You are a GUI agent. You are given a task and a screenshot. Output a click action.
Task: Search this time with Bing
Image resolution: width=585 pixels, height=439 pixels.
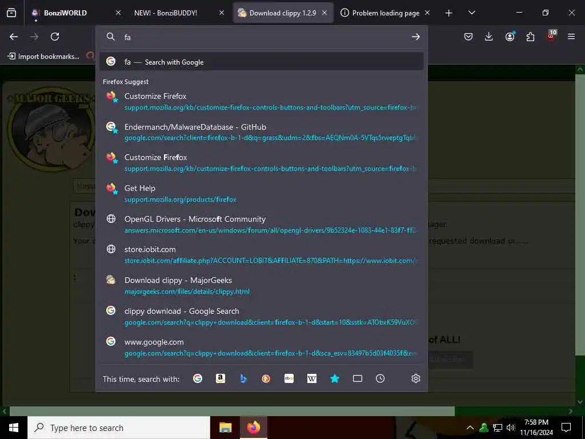coord(243,378)
